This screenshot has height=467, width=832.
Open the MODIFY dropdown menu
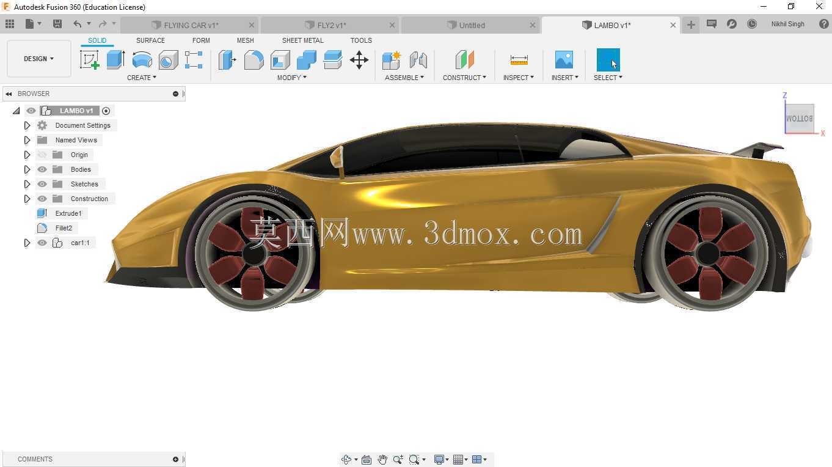292,78
